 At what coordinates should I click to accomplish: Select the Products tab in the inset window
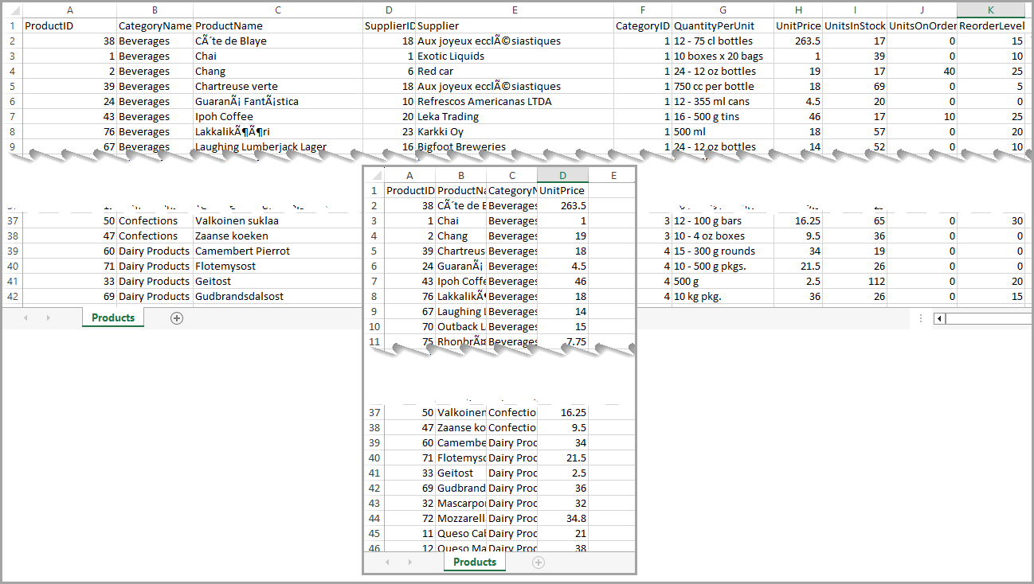pyautogui.click(x=474, y=562)
